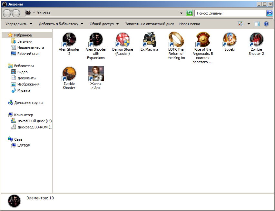The image size is (275, 211).
Task: Open the Help question mark icon
Action: tap(266, 24)
